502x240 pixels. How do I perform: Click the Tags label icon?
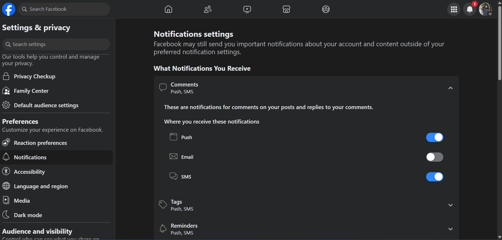click(163, 205)
